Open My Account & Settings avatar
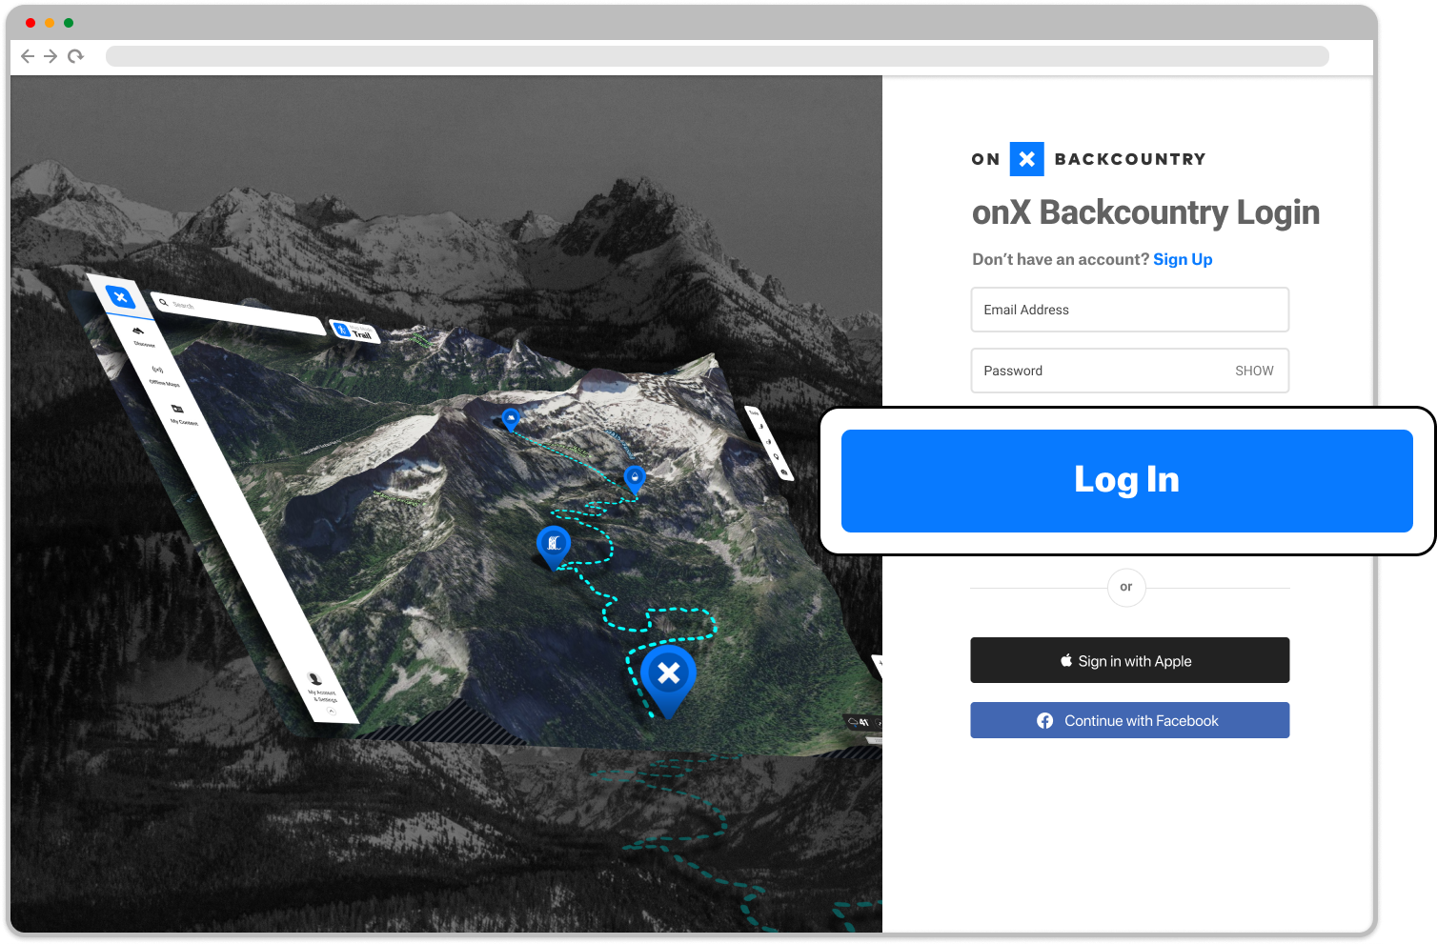The height and width of the screenshot is (944, 1437). click(x=315, y=680)
